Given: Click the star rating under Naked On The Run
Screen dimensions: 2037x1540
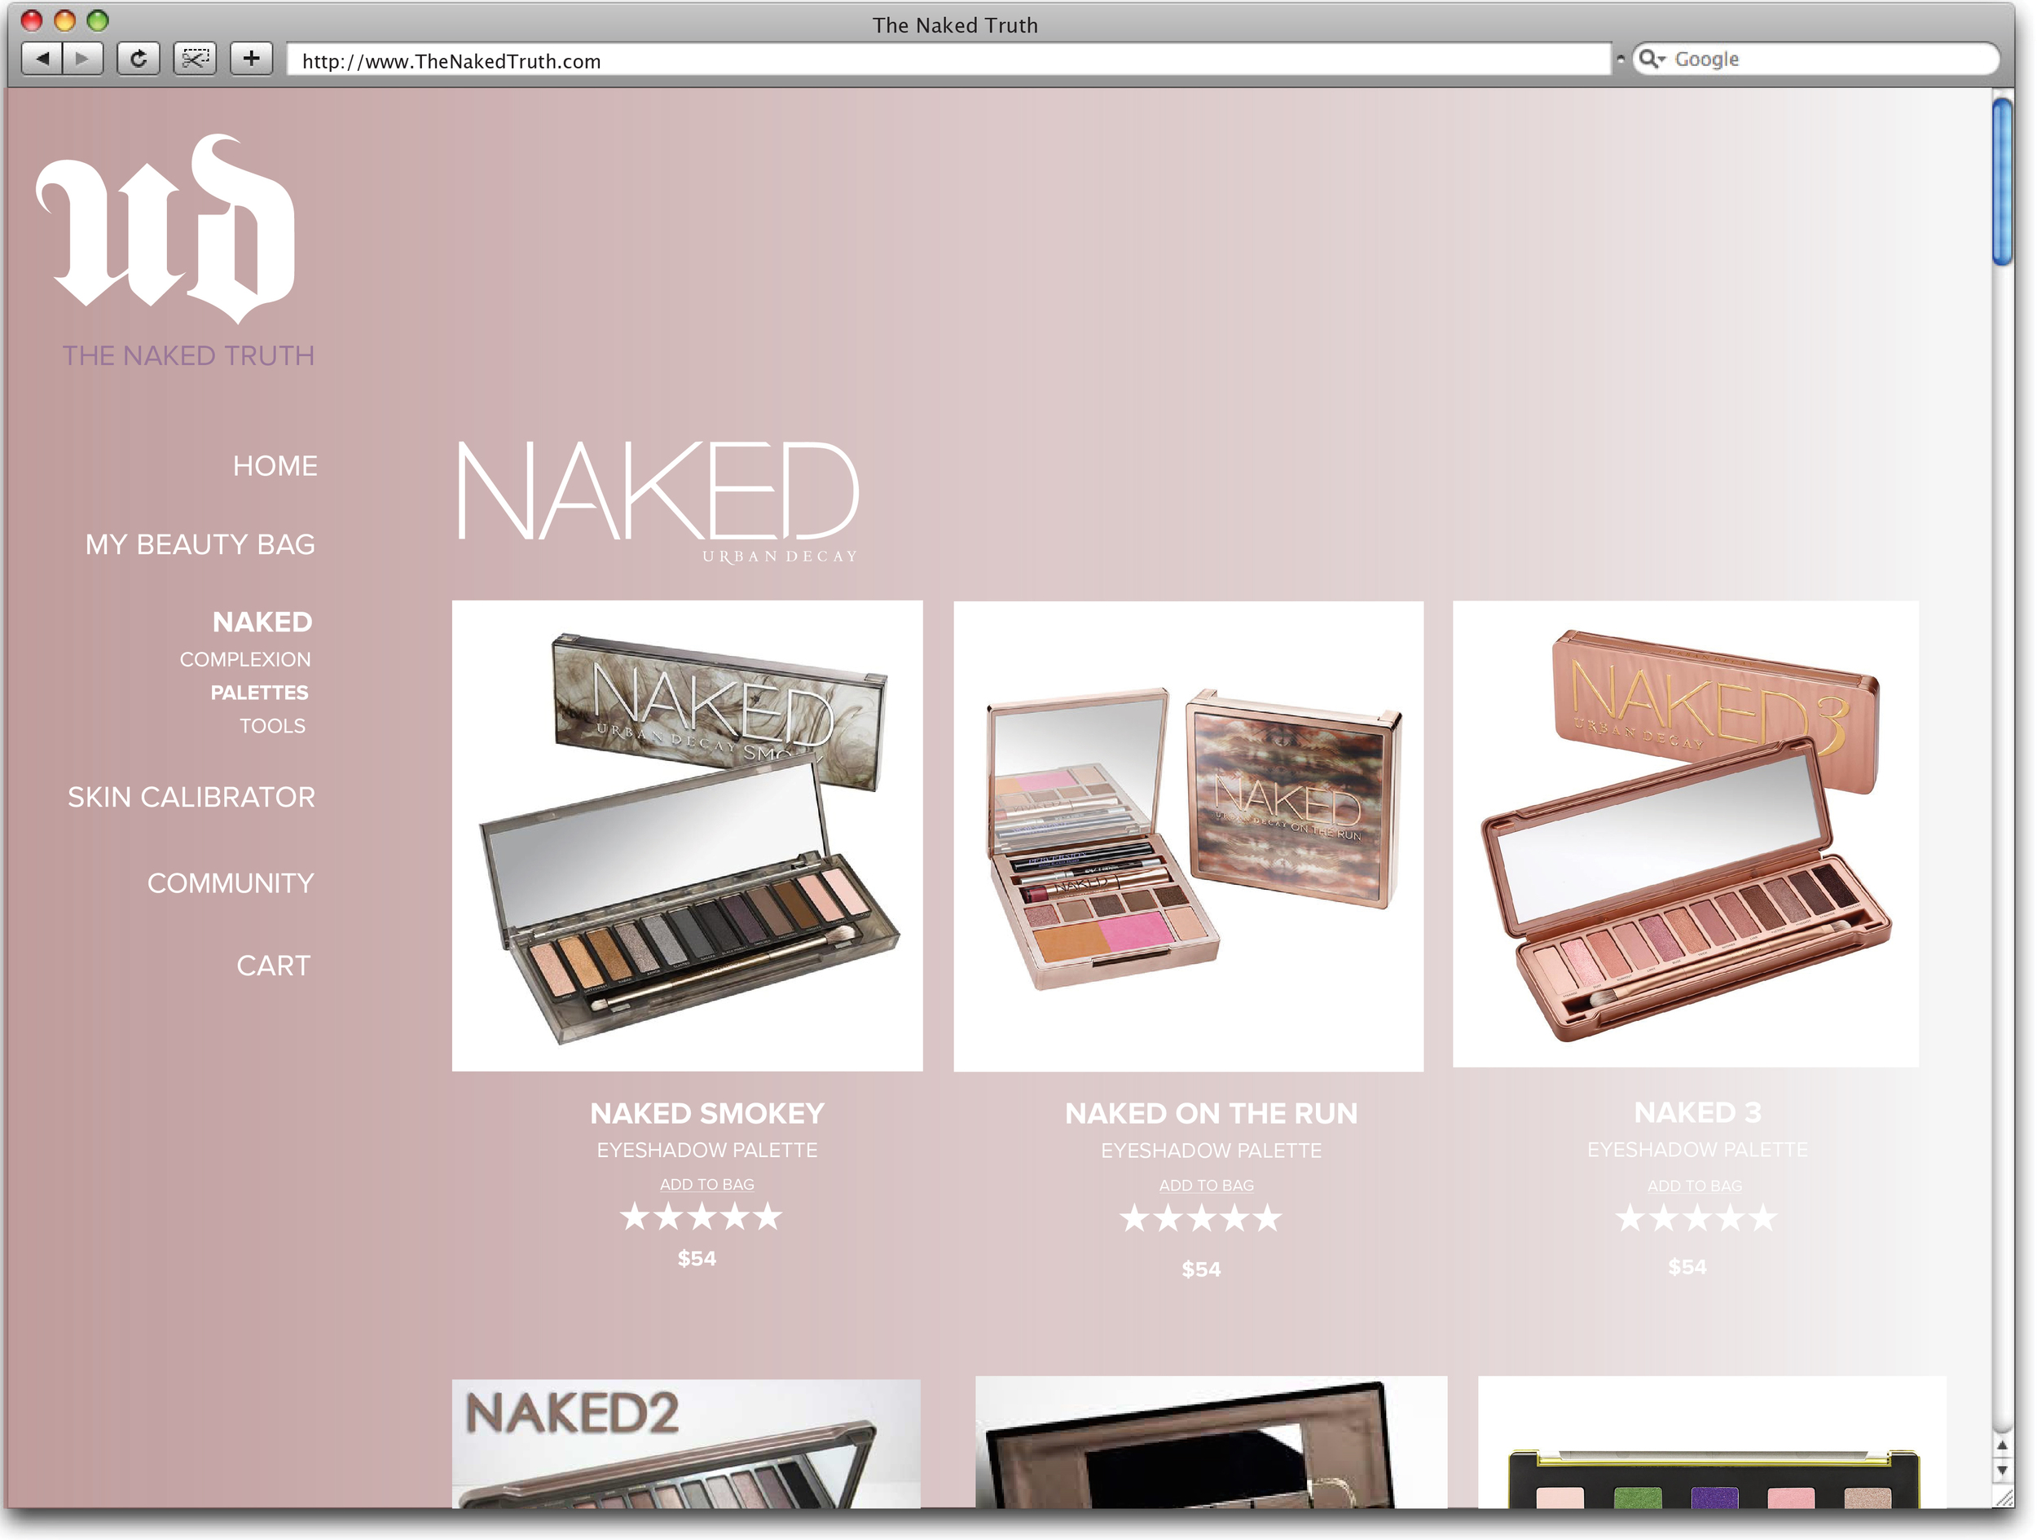Looking at the screenshot, I should (1201, 1218).
